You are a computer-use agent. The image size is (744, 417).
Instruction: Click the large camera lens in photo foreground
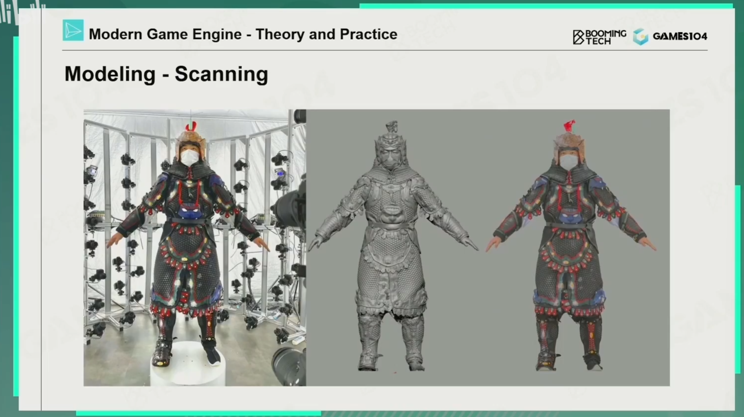tap(288, 364)
